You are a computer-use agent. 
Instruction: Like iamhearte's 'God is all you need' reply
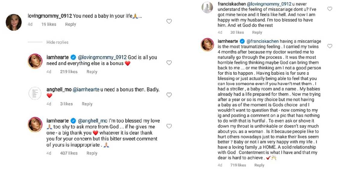[x=169, y=63]
